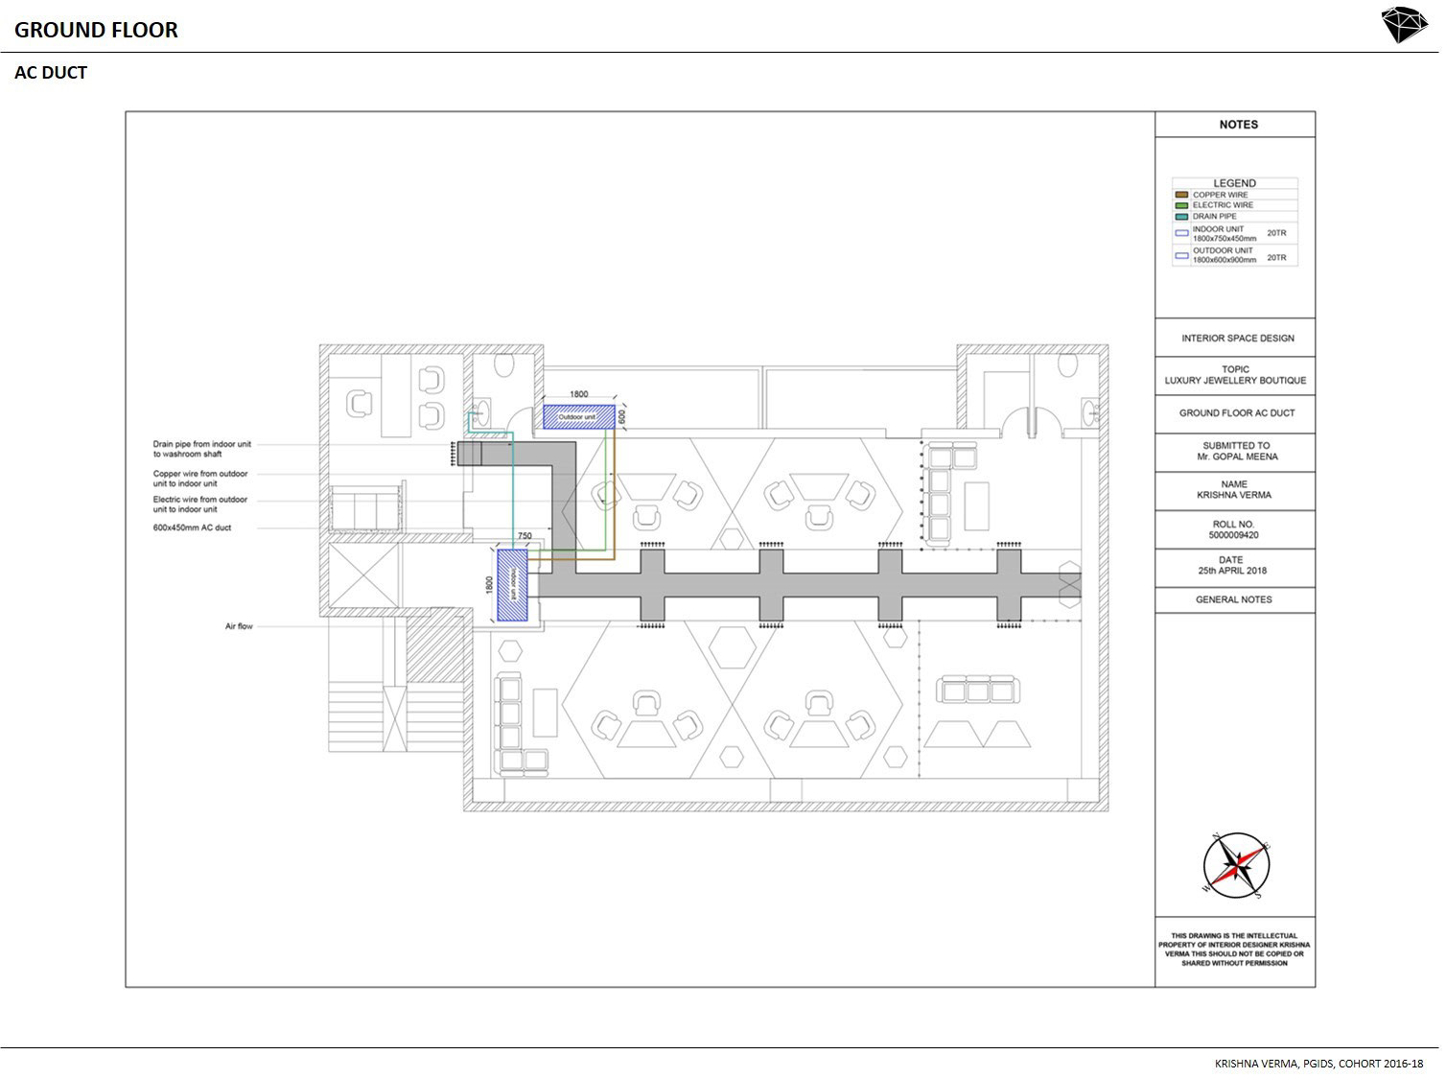Click the Drain Pipe teal legend swatch
1446x1078 pixels.
tap(1181, 217)
